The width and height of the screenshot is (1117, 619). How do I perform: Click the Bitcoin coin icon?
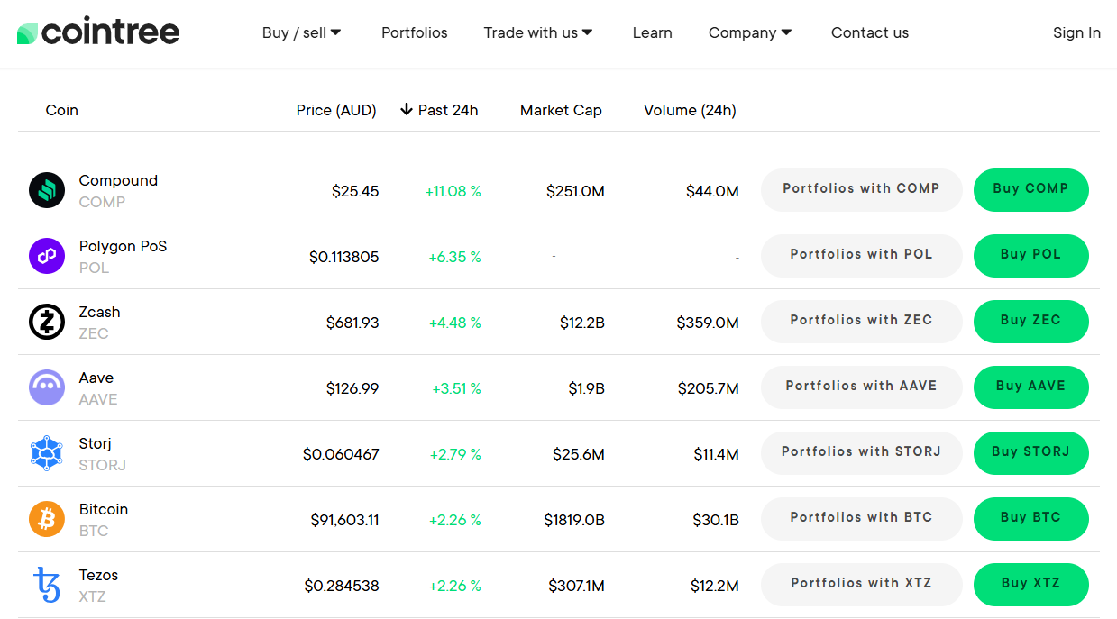(x=47, y=519)
